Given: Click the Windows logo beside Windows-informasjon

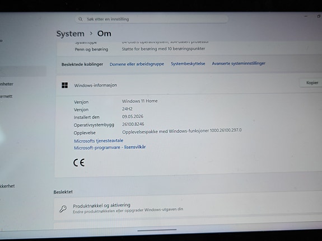Looking at the screenshot, I should 65,86.
